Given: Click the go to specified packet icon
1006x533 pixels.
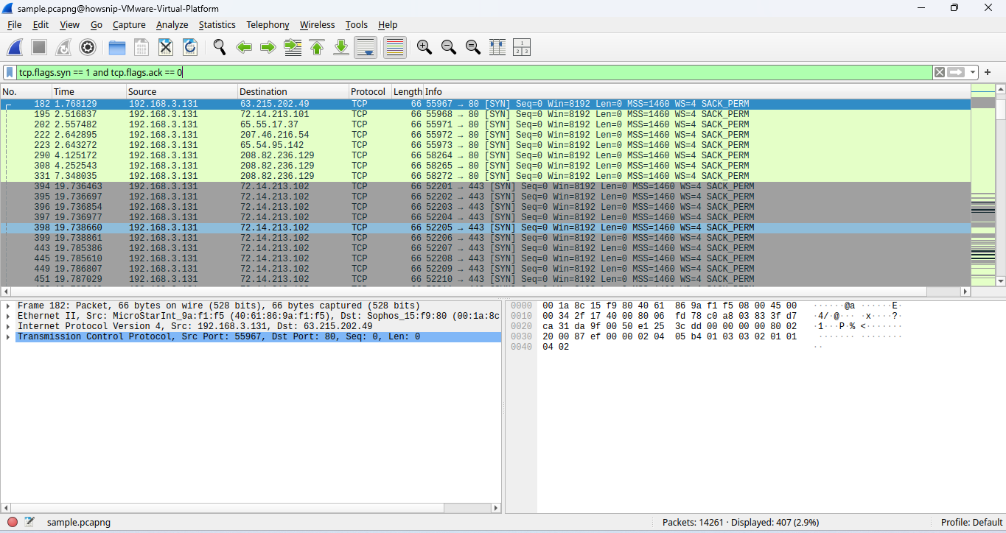Looking at the screenshot, I should tap(293, 47).
